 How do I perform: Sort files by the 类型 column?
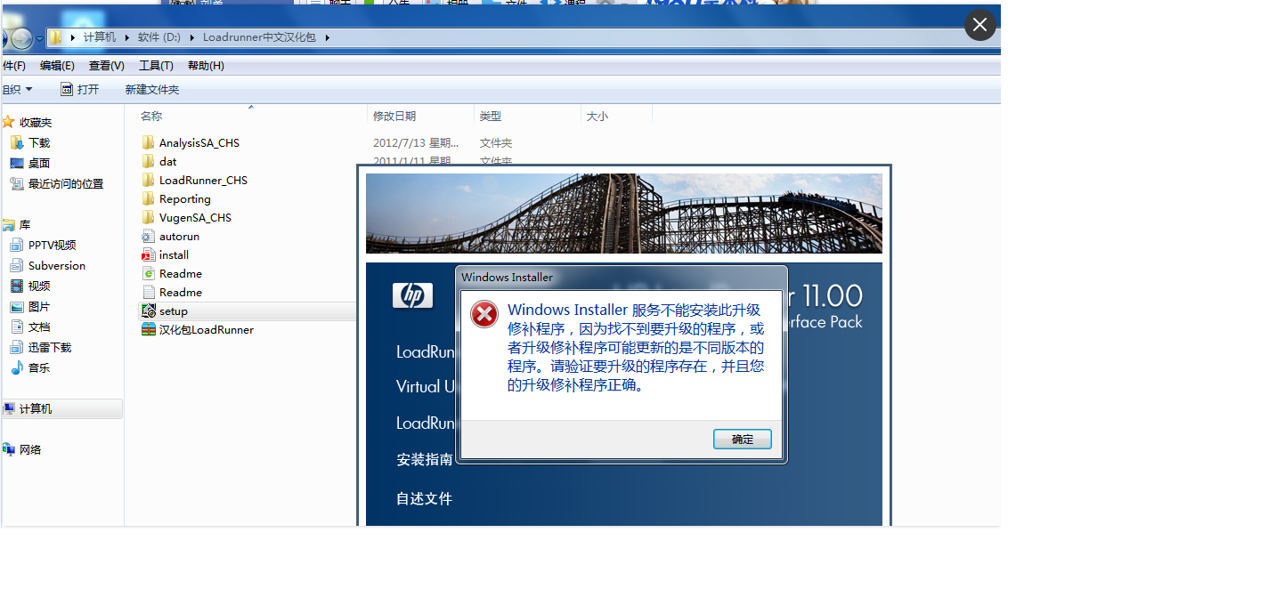490,116
